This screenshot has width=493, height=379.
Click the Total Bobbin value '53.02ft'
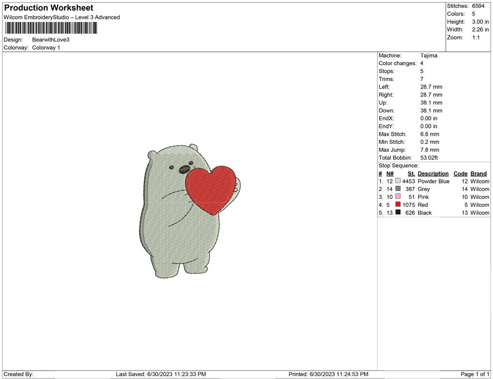429,158
